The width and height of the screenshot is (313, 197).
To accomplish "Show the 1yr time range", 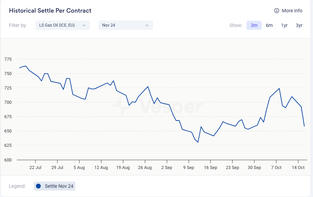I will tap(284, 25).
